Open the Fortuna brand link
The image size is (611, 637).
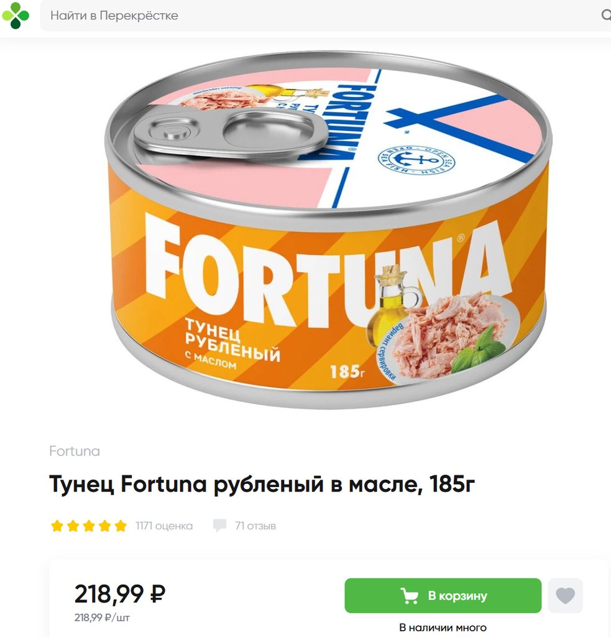75,451
